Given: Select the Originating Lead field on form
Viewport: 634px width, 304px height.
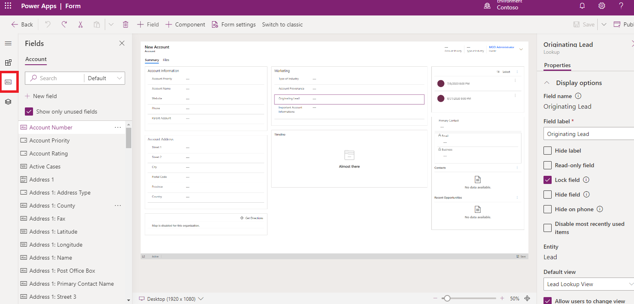Looking at the screenshot, I should point(349,99).
